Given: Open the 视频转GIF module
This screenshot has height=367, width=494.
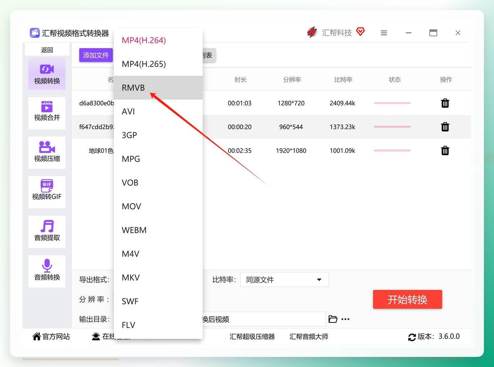Looking at the screenshot, I should 47,192.
